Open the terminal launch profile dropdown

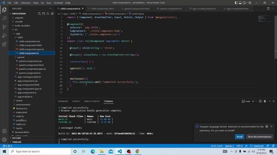[x=256, y=101]
